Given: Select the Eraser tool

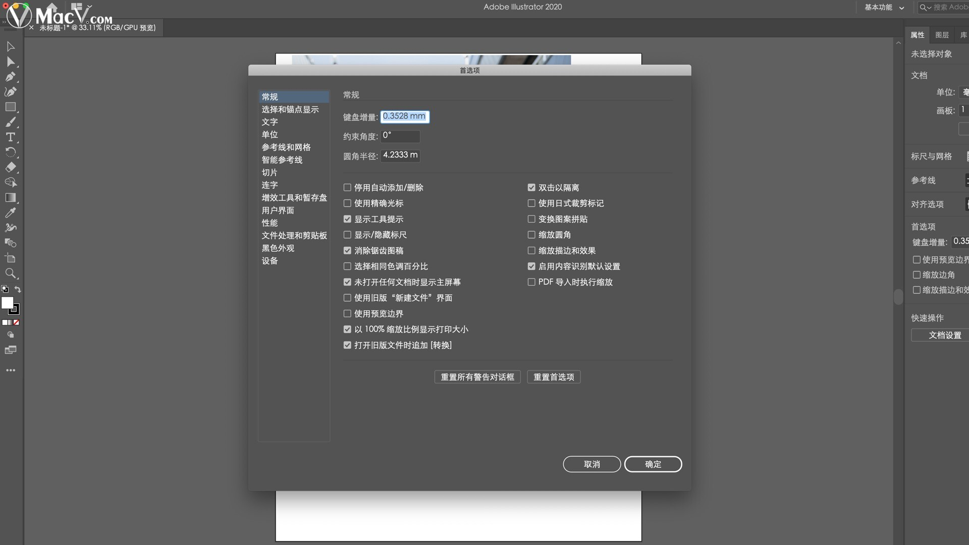Looking at the screenshot, I should point(11,168).
